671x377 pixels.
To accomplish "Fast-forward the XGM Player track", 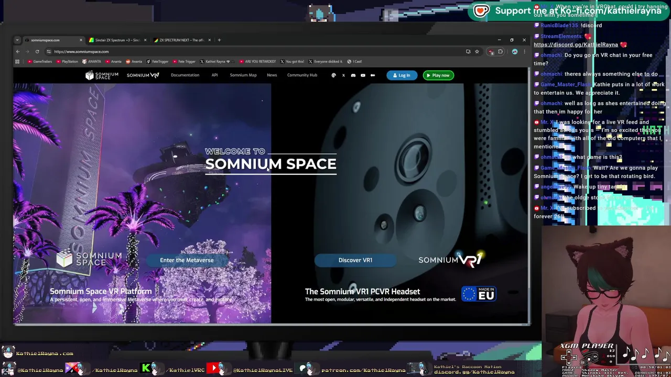I will coord(595,357).
